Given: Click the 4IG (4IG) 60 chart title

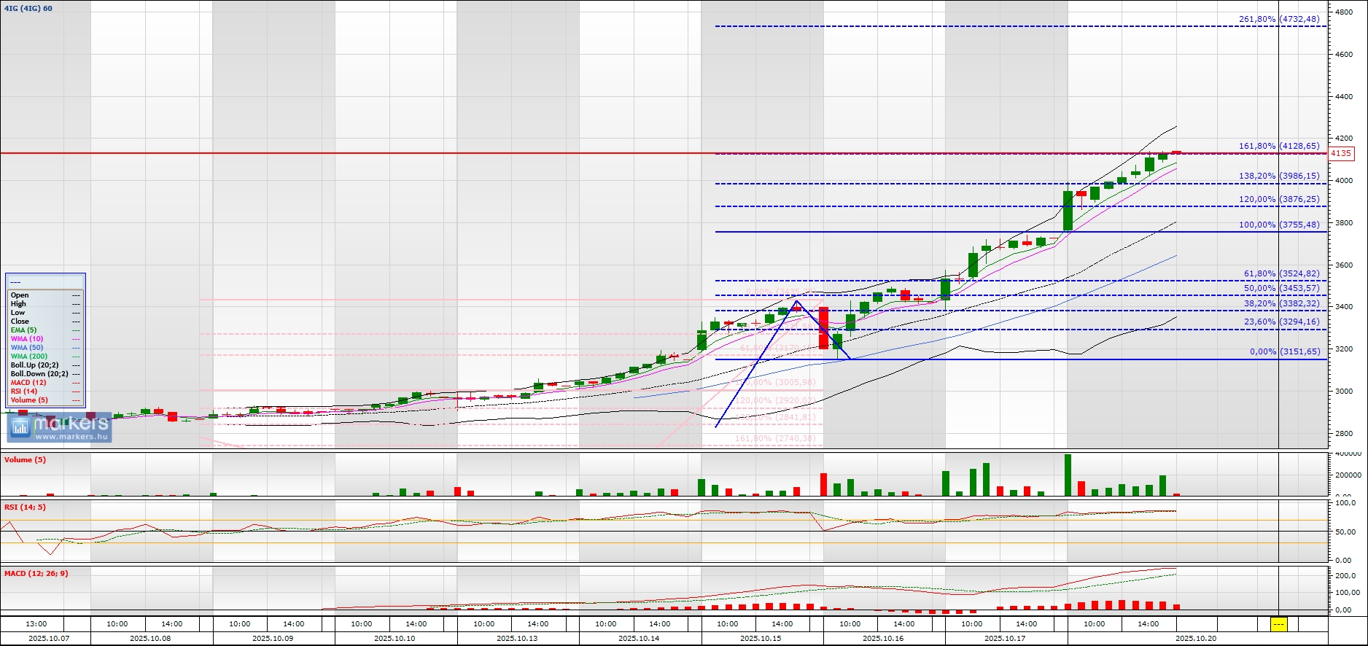Looking at the screenshot, I should click(28, 9).
